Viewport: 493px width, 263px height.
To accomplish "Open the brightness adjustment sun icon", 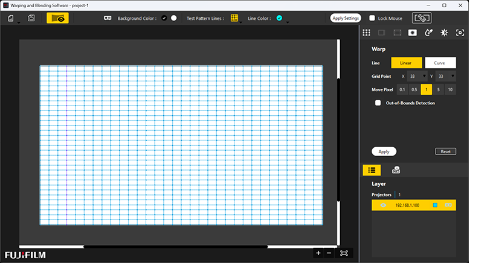I will pos(444,33).
